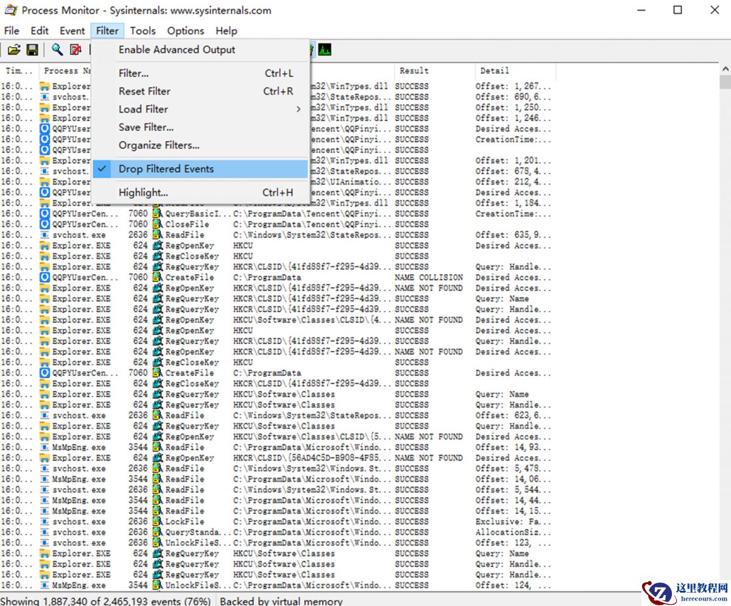
Task: Click the Open folder toolbar icon
Action: click(x=13, y=50)
